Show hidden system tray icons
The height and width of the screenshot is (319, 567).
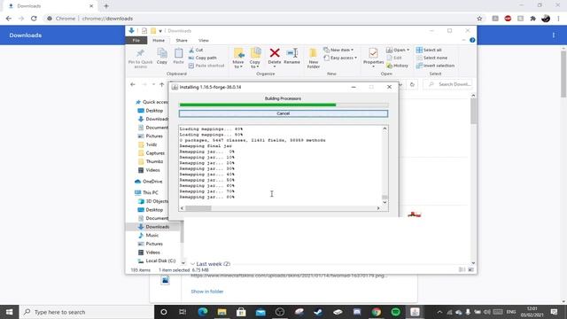[439, 312]
